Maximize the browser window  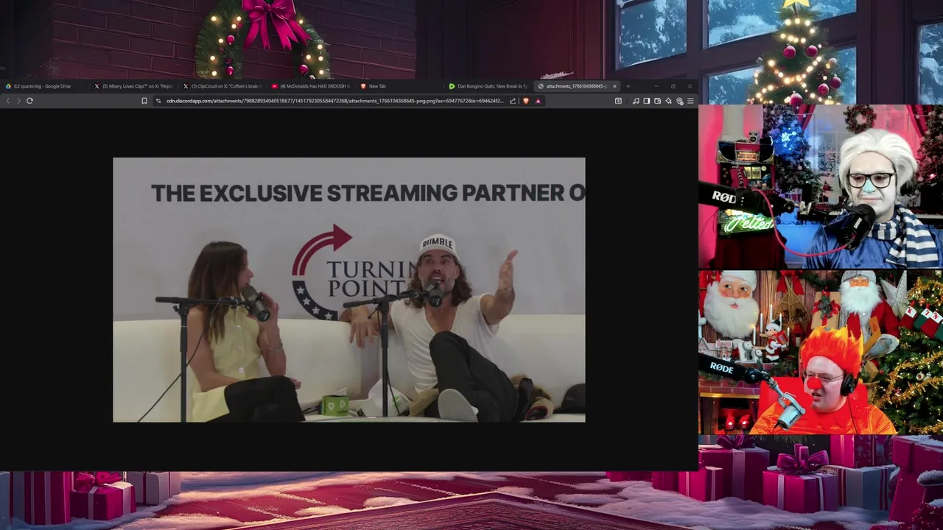pyautogui.click(x=673, y=86)
